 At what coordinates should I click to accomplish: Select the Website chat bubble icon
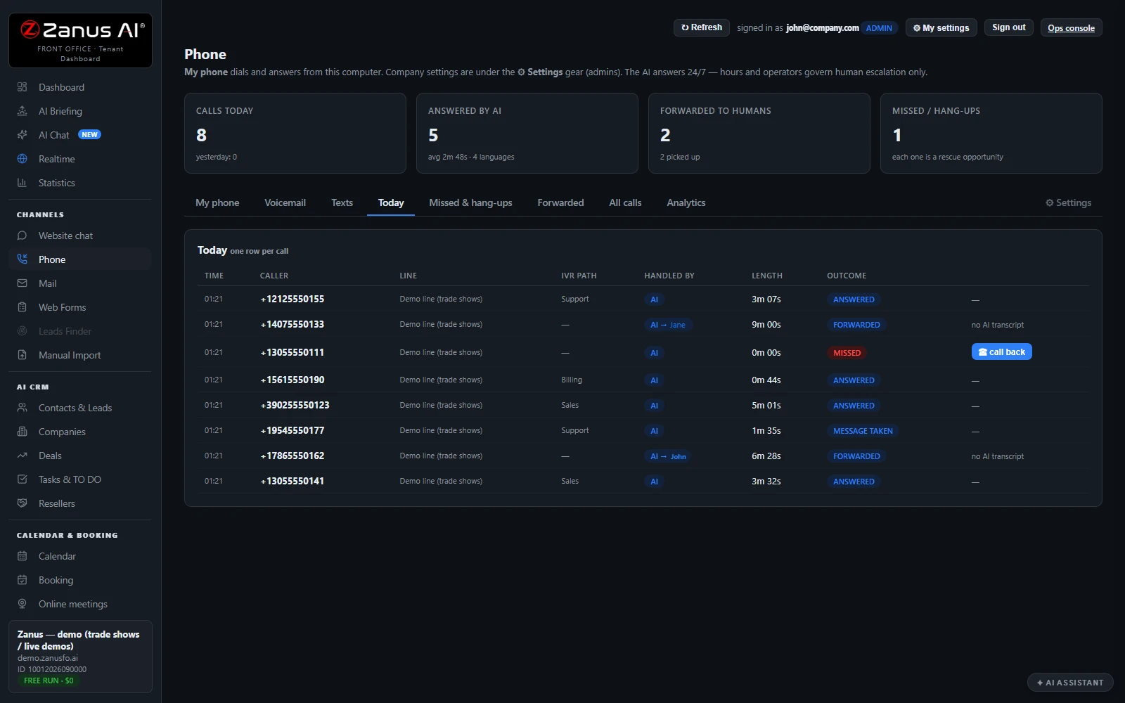[x=22, y=236]
